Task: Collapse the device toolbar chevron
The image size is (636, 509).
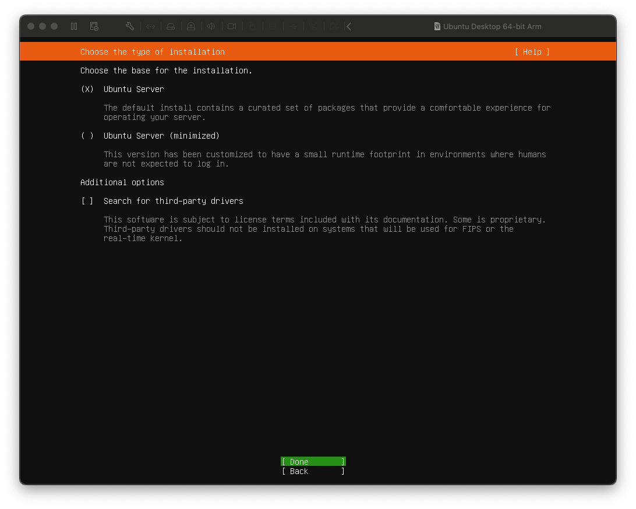Action: 348,26
